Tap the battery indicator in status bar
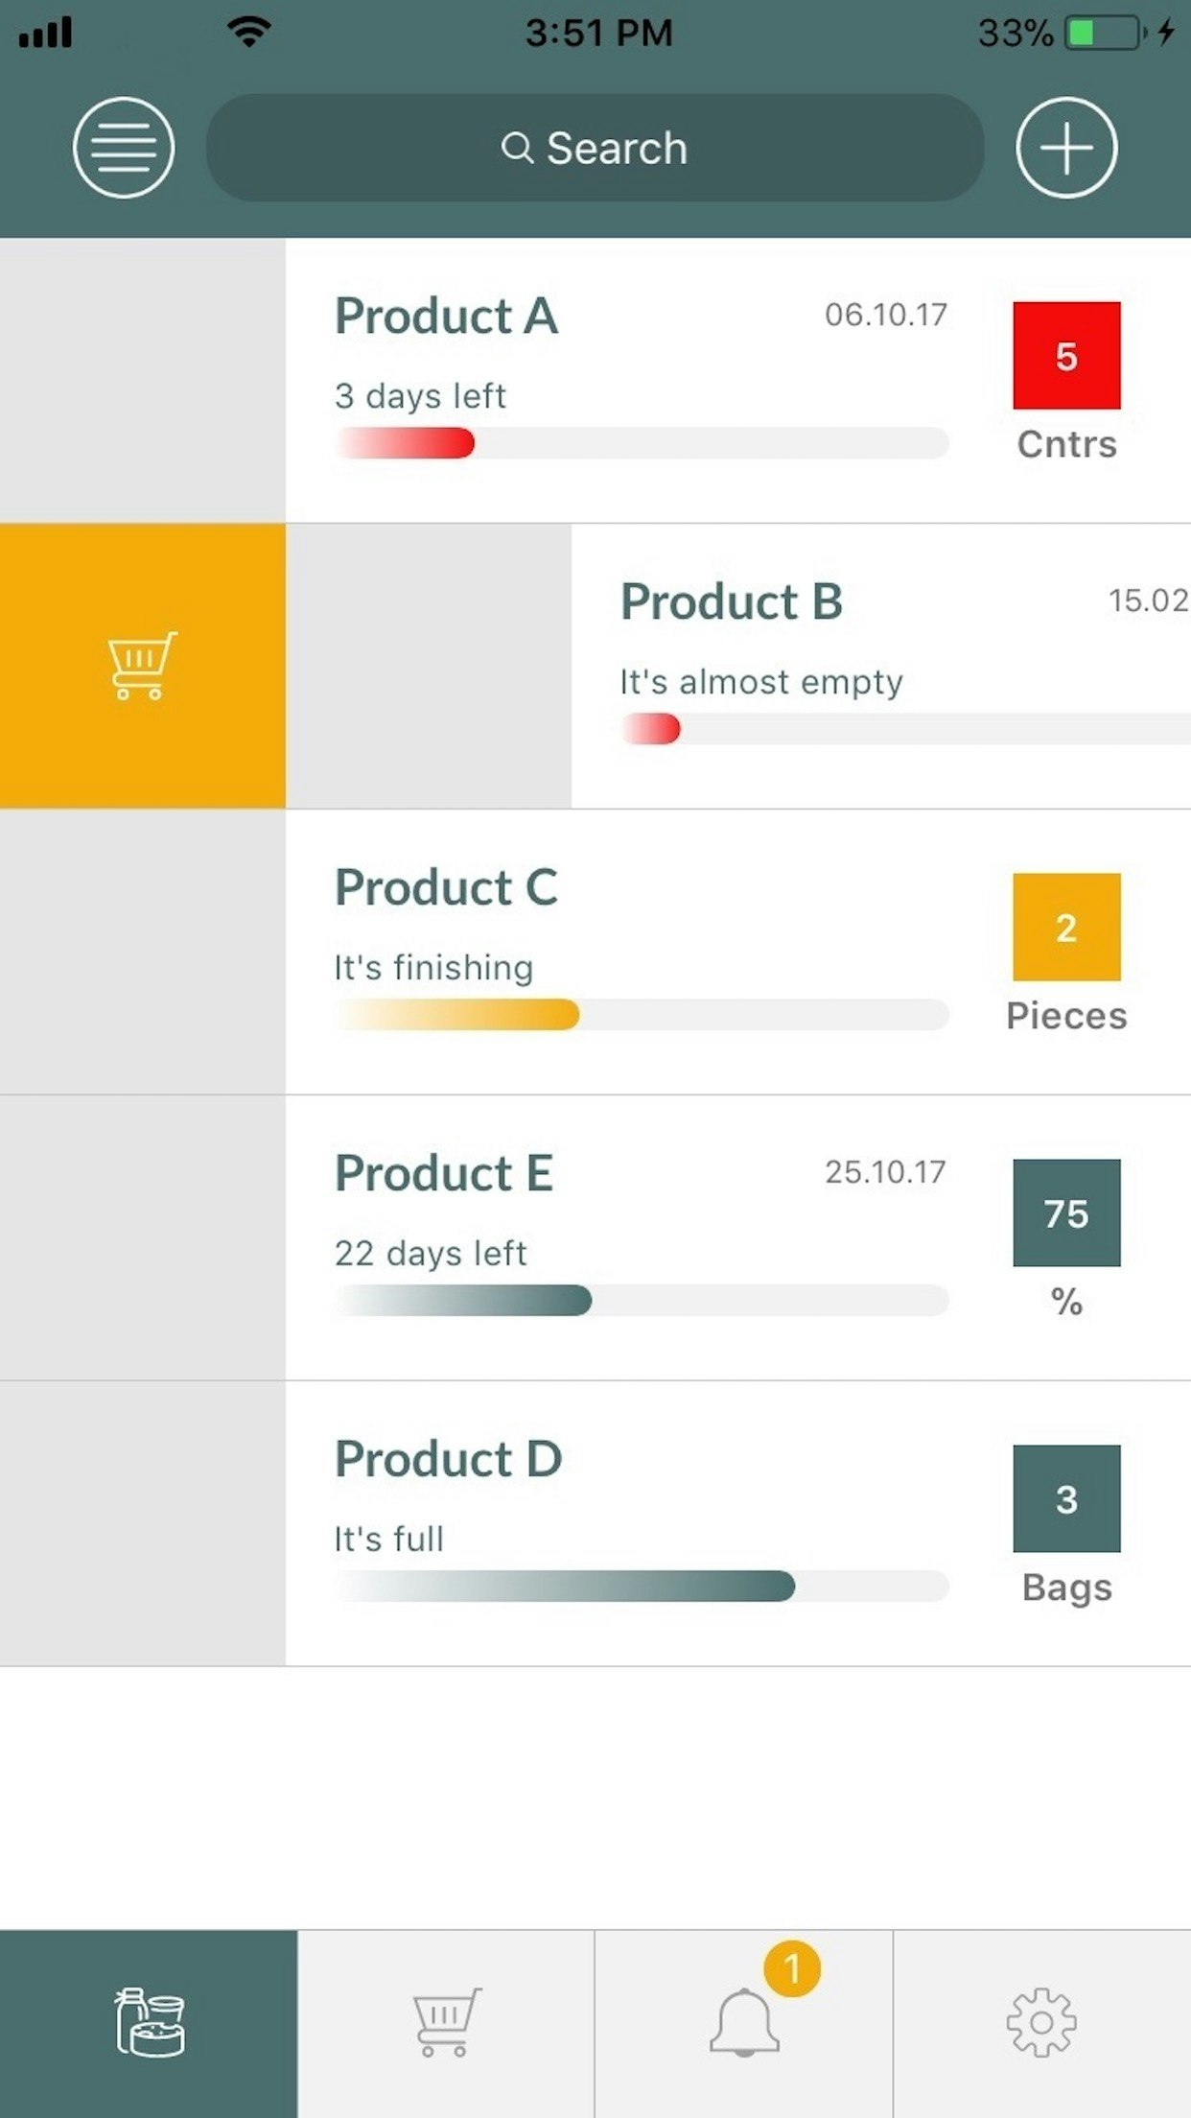The width and height of the screenshot is (1191, 2118). point(1105,34)
